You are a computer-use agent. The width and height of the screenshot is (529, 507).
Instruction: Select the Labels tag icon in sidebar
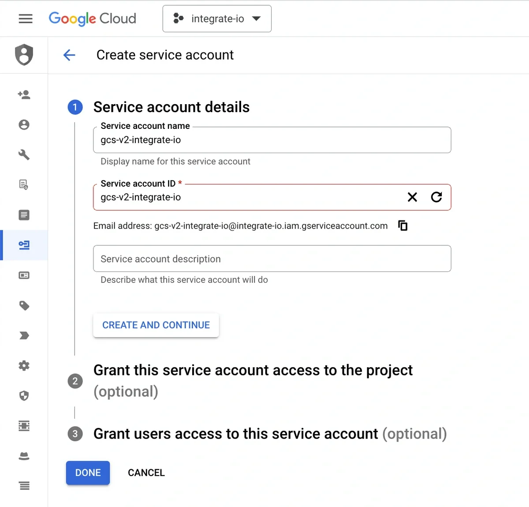(24, 305)
